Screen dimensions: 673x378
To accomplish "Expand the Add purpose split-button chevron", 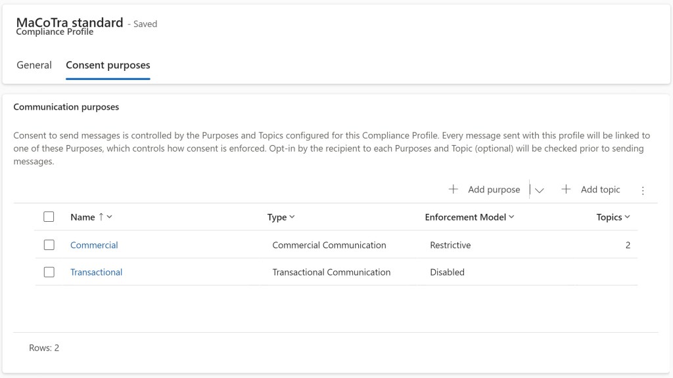I will point(539,189).
